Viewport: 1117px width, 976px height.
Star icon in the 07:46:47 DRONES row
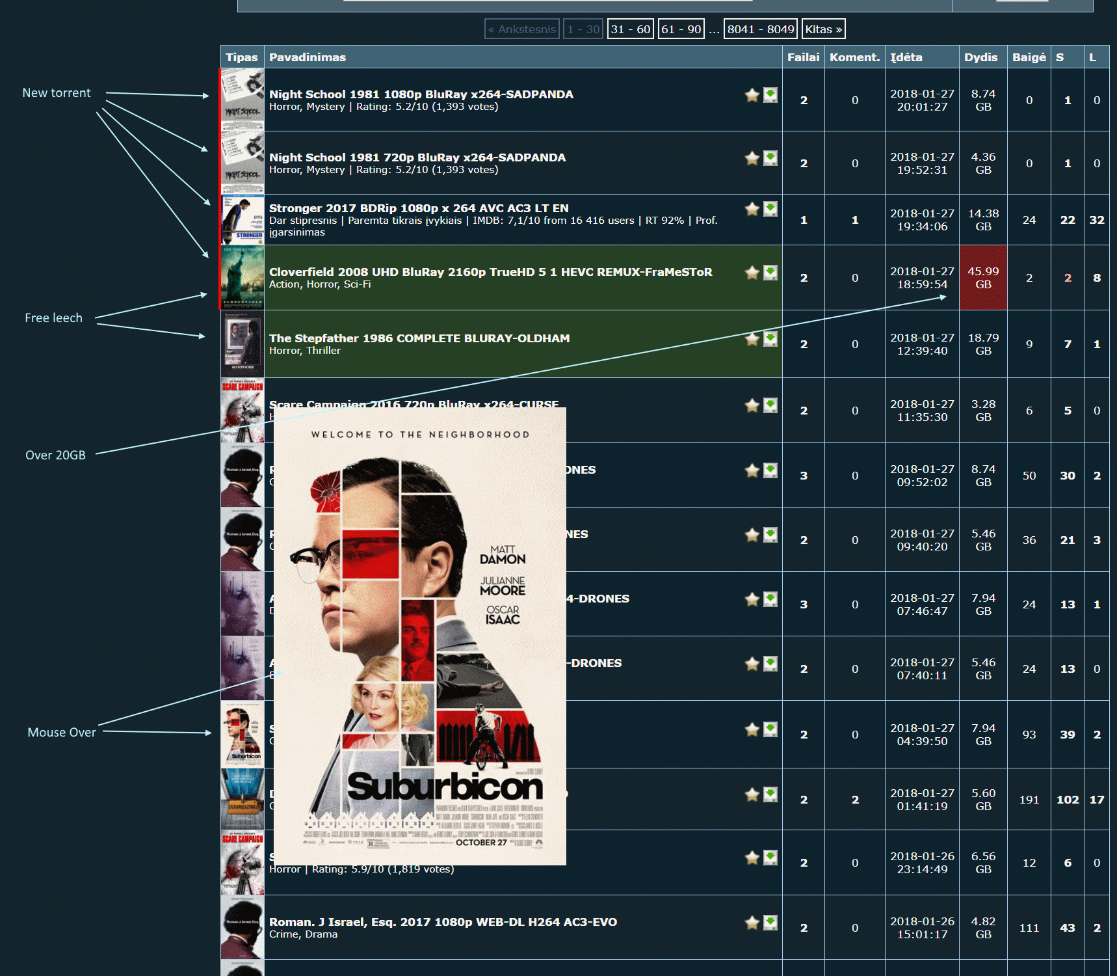click(x=752, y=599)
